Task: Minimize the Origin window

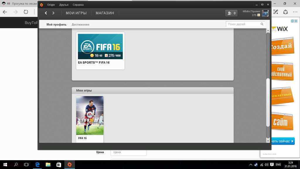Action: pyautogui.click(x=257, y=5)
